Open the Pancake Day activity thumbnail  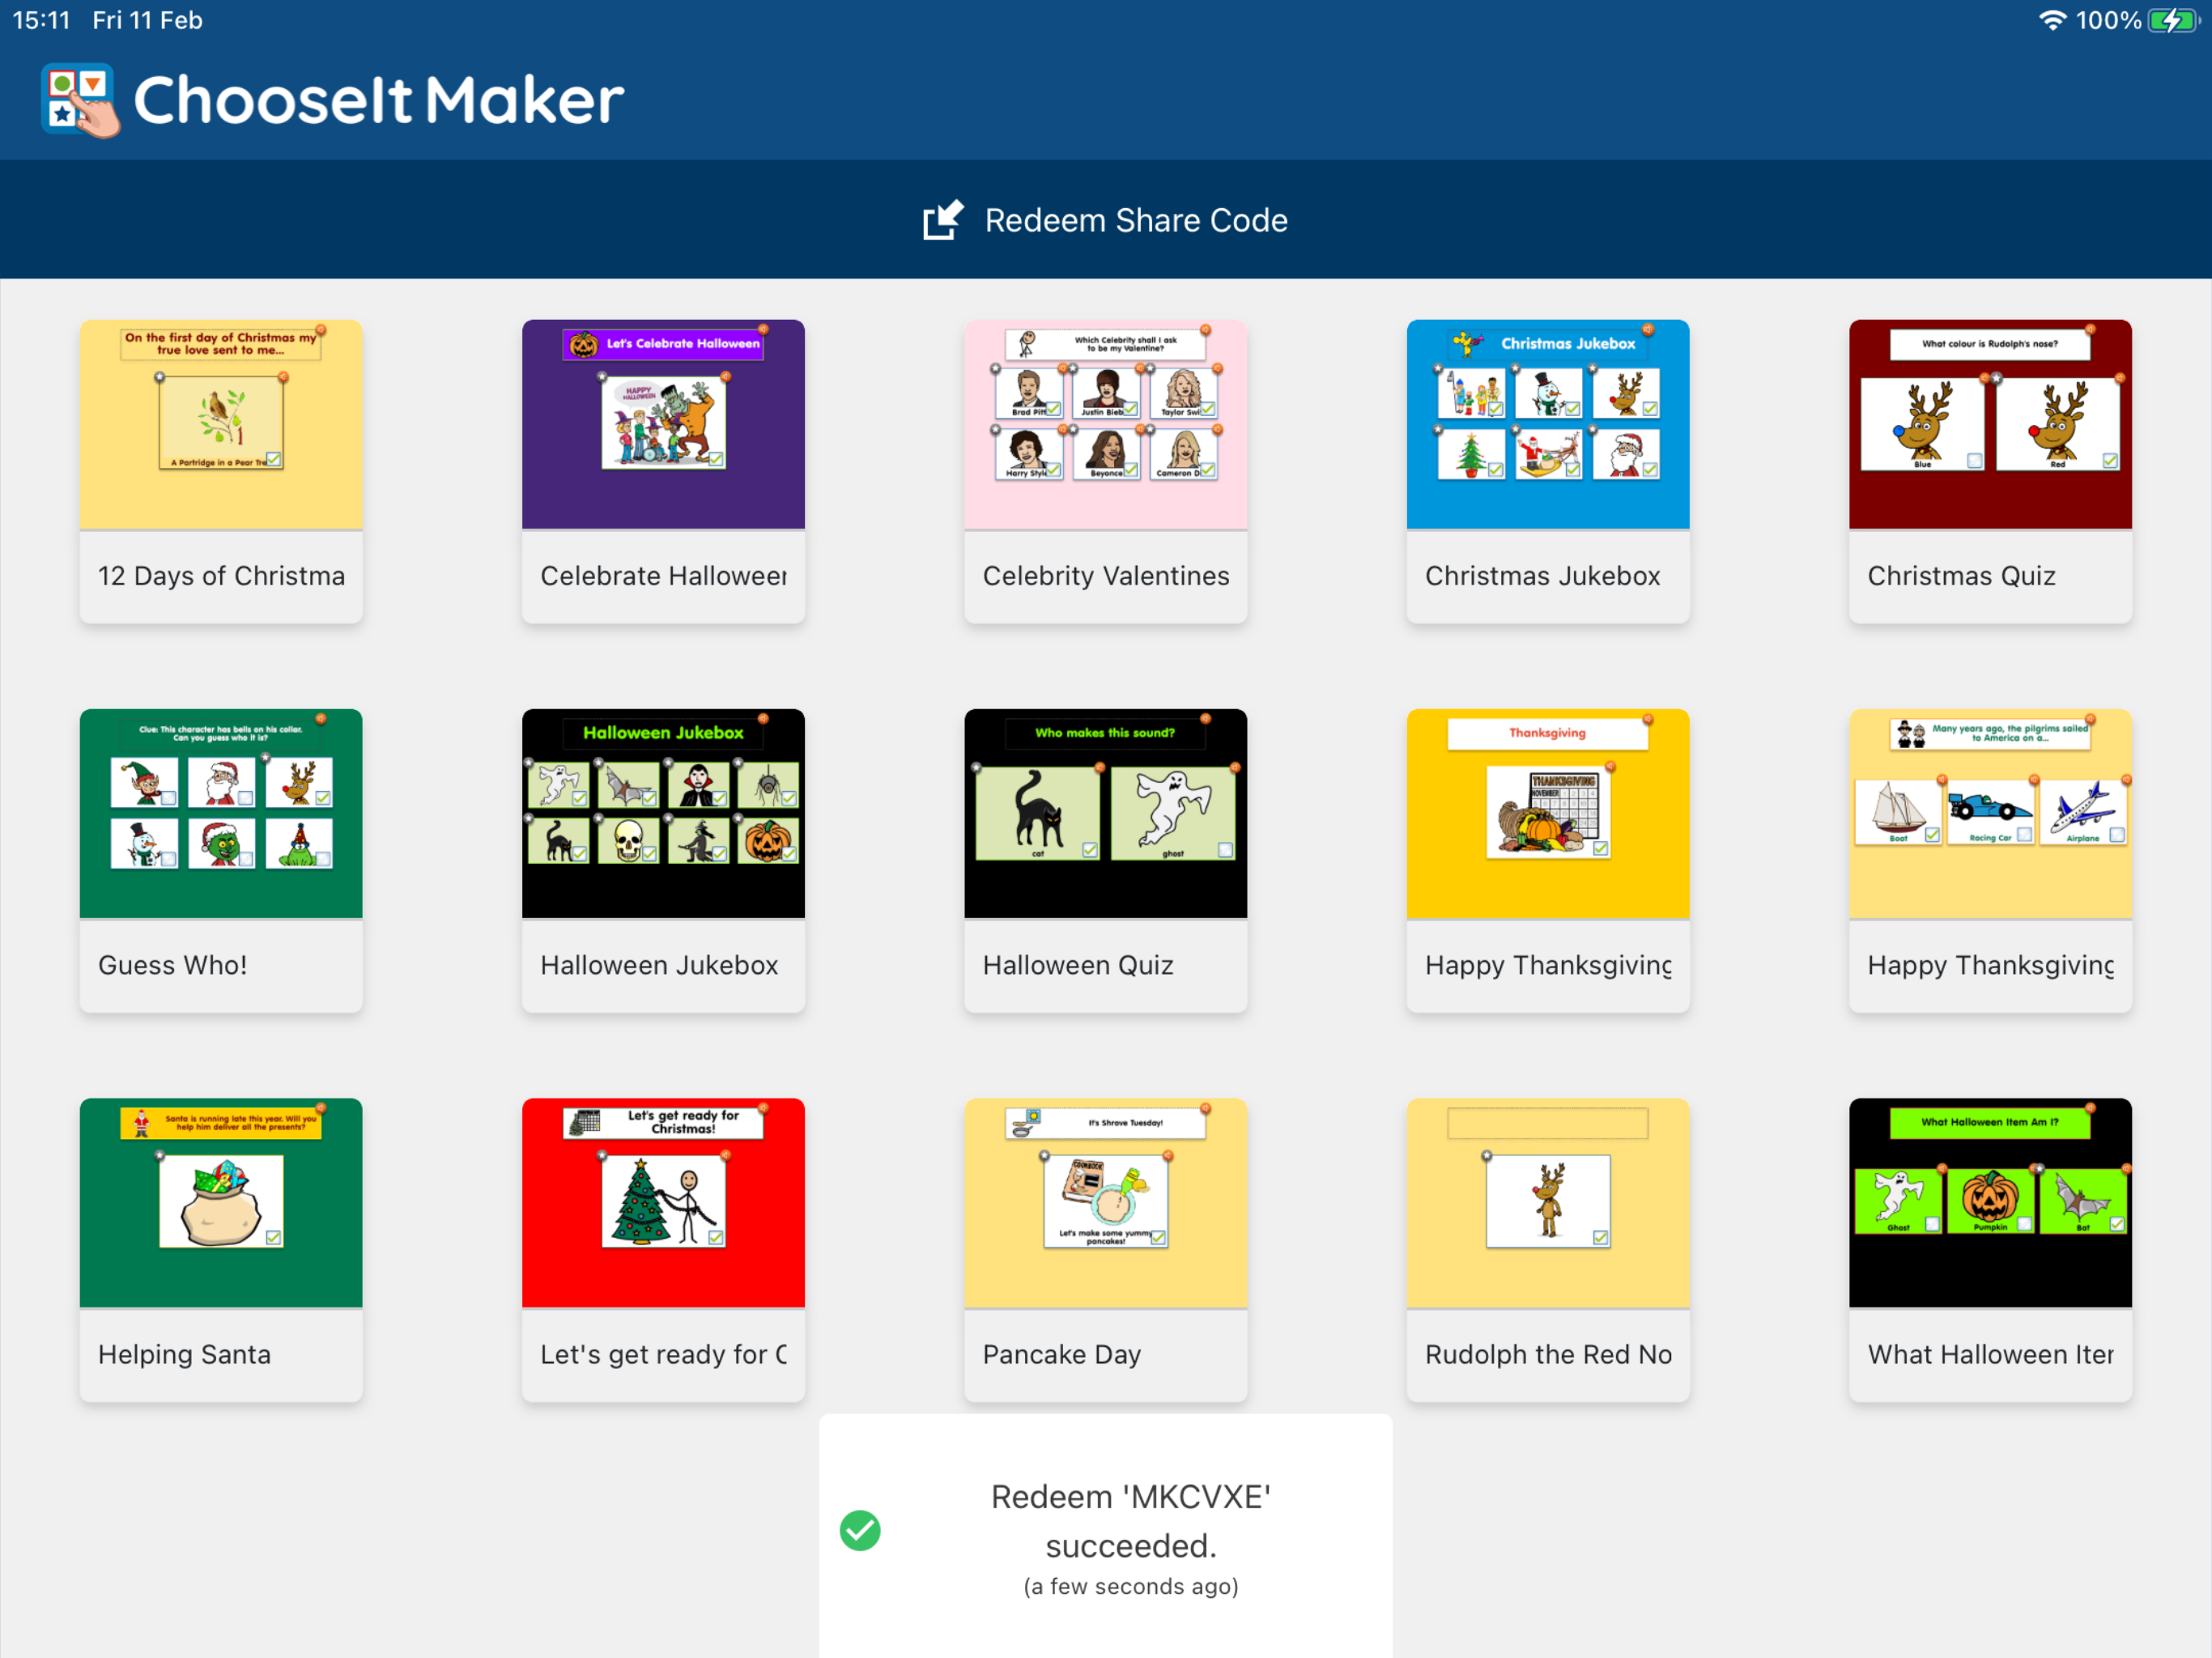coord(1105,1202)
